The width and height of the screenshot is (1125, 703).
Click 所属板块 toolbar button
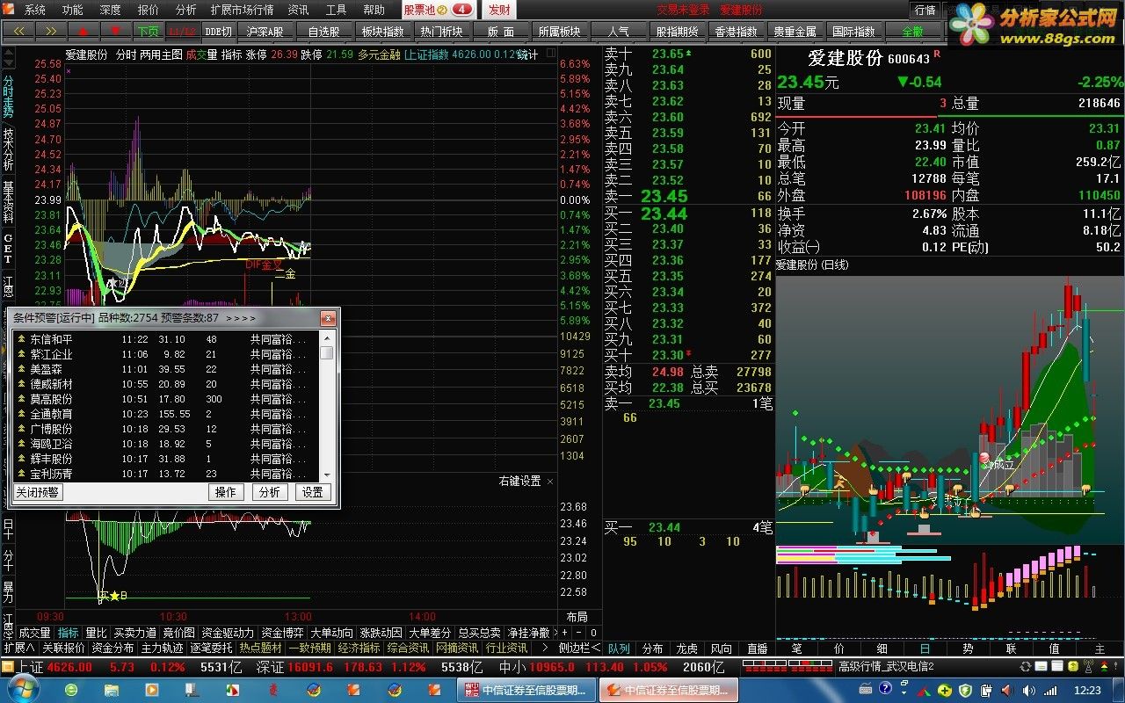[559, 31]
